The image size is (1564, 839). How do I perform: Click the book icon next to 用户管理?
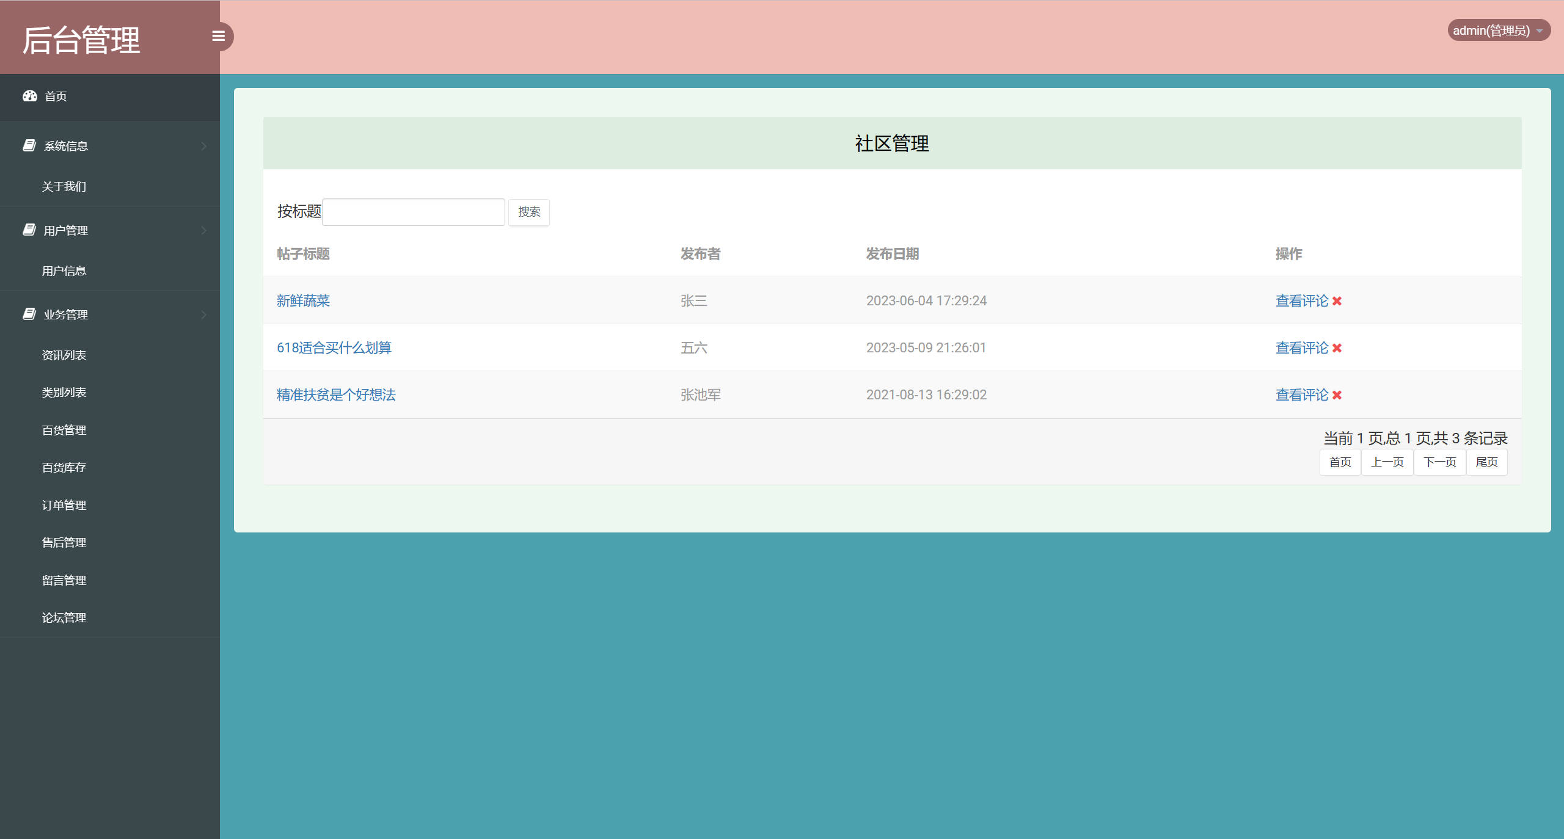tap(29, 230)
